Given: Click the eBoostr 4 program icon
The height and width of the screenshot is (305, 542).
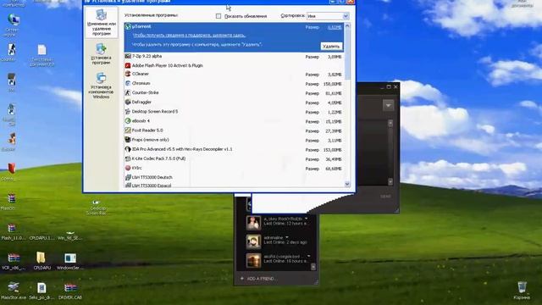Looking at the screenshot, I should coord(128,121).
